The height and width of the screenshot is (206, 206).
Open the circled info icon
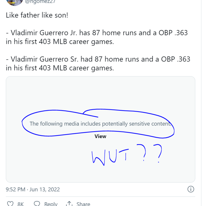point(191,189)
